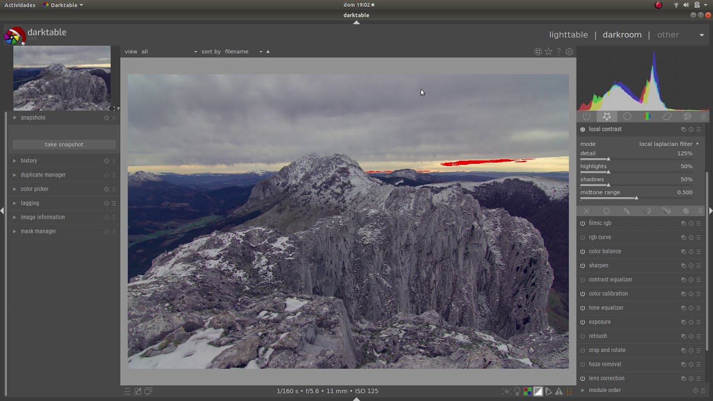Screen dimensions: 713x401
Task: Expand the mask manager panel
Action: click(x=14, y=231)
